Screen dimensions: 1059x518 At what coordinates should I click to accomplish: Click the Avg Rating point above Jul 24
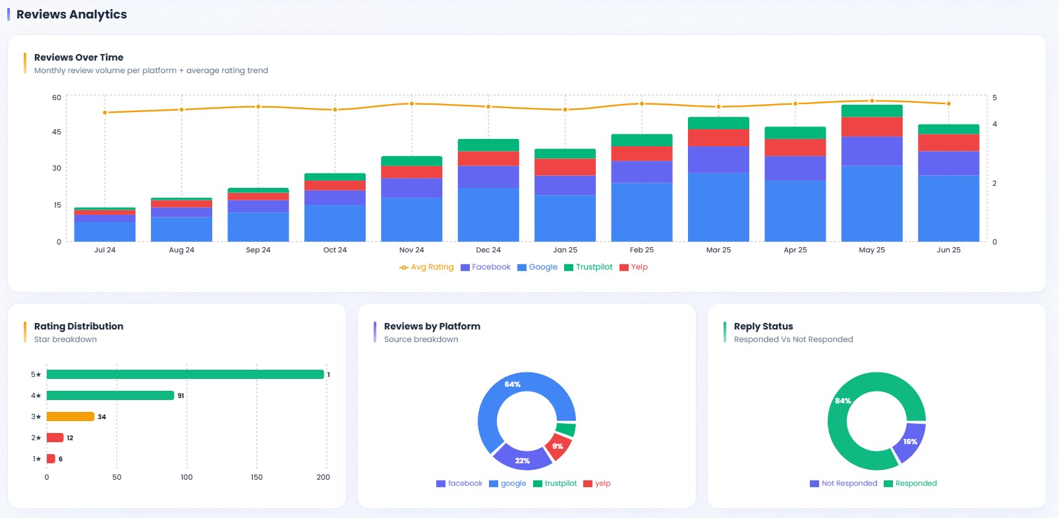coord(105,113)
